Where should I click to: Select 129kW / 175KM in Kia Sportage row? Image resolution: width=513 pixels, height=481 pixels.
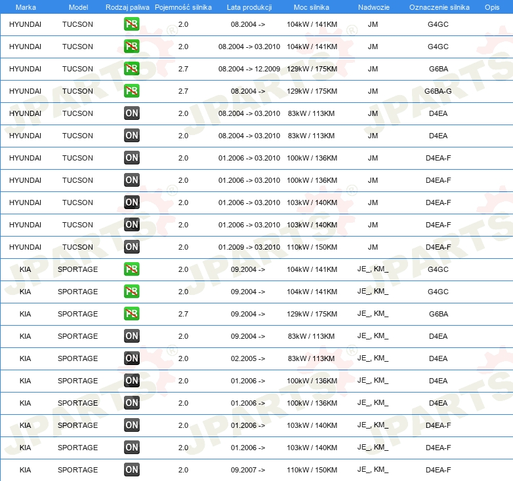(312, 314)
